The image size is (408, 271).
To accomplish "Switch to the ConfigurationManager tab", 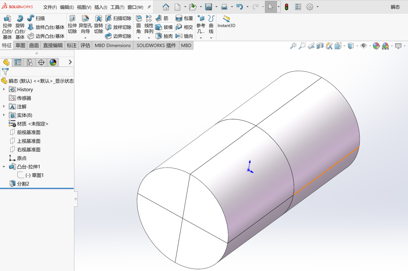I will (30, 62).
